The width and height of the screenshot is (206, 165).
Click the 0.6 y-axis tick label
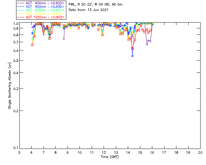tap(16, 51)
